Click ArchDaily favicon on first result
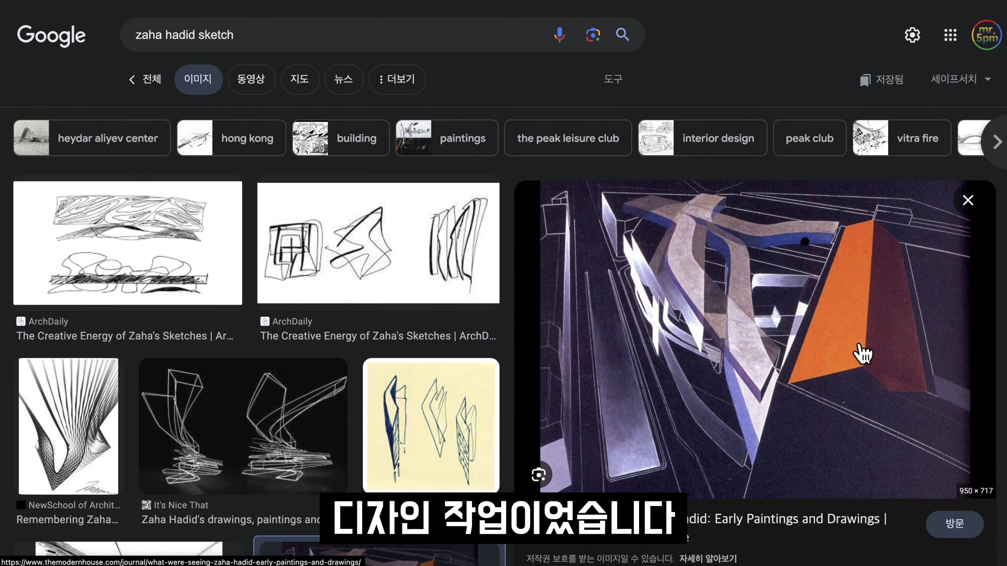This screenshot has height=566, width=1007. pyautogui.click(x=21, y=321)
